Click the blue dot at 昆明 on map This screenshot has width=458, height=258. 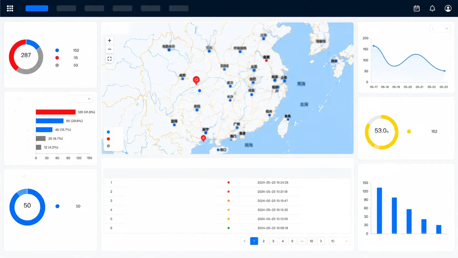[174, 125]
